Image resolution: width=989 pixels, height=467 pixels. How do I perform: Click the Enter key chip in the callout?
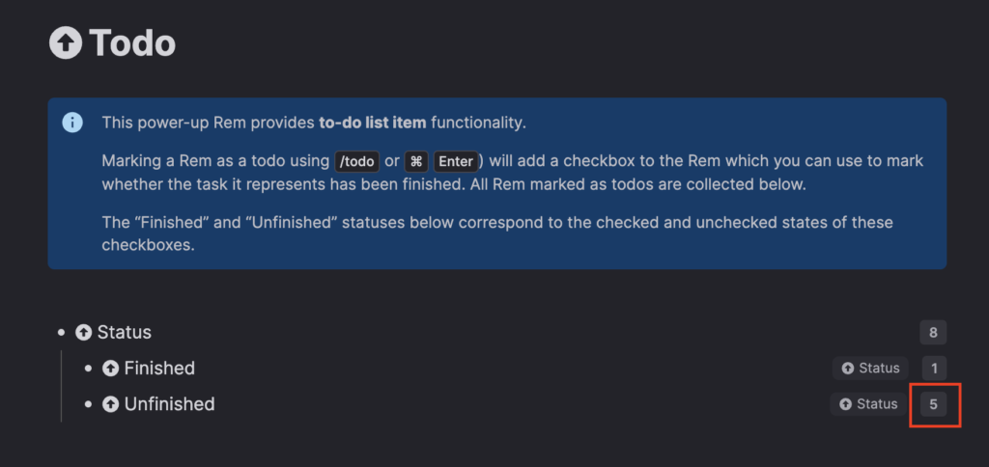(456, 161)
